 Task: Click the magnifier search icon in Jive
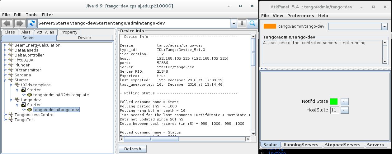coord(253,23)
